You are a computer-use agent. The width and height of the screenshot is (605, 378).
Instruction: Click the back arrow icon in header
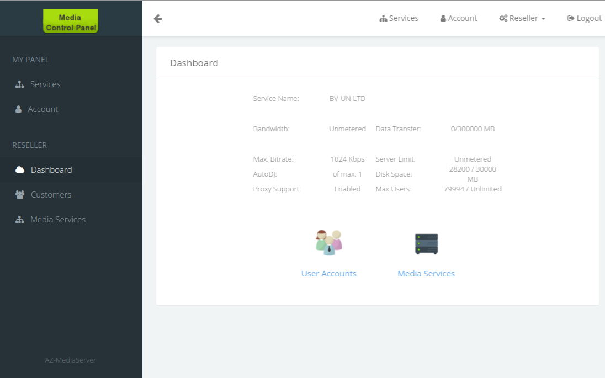[x=158, y=19]
